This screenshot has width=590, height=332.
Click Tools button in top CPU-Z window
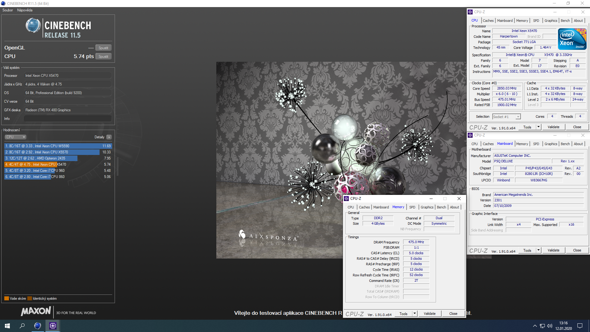527,127
